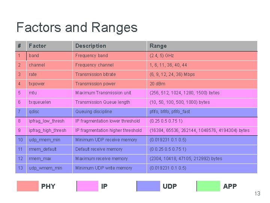This screenshot has width=270, height=203.
Task: Click the magenta IP legend color swatch
Action: point(87,186)
